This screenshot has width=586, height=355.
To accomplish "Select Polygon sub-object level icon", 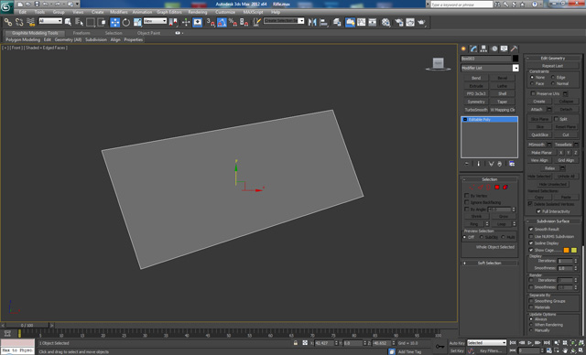I will [x=497, y=187].
